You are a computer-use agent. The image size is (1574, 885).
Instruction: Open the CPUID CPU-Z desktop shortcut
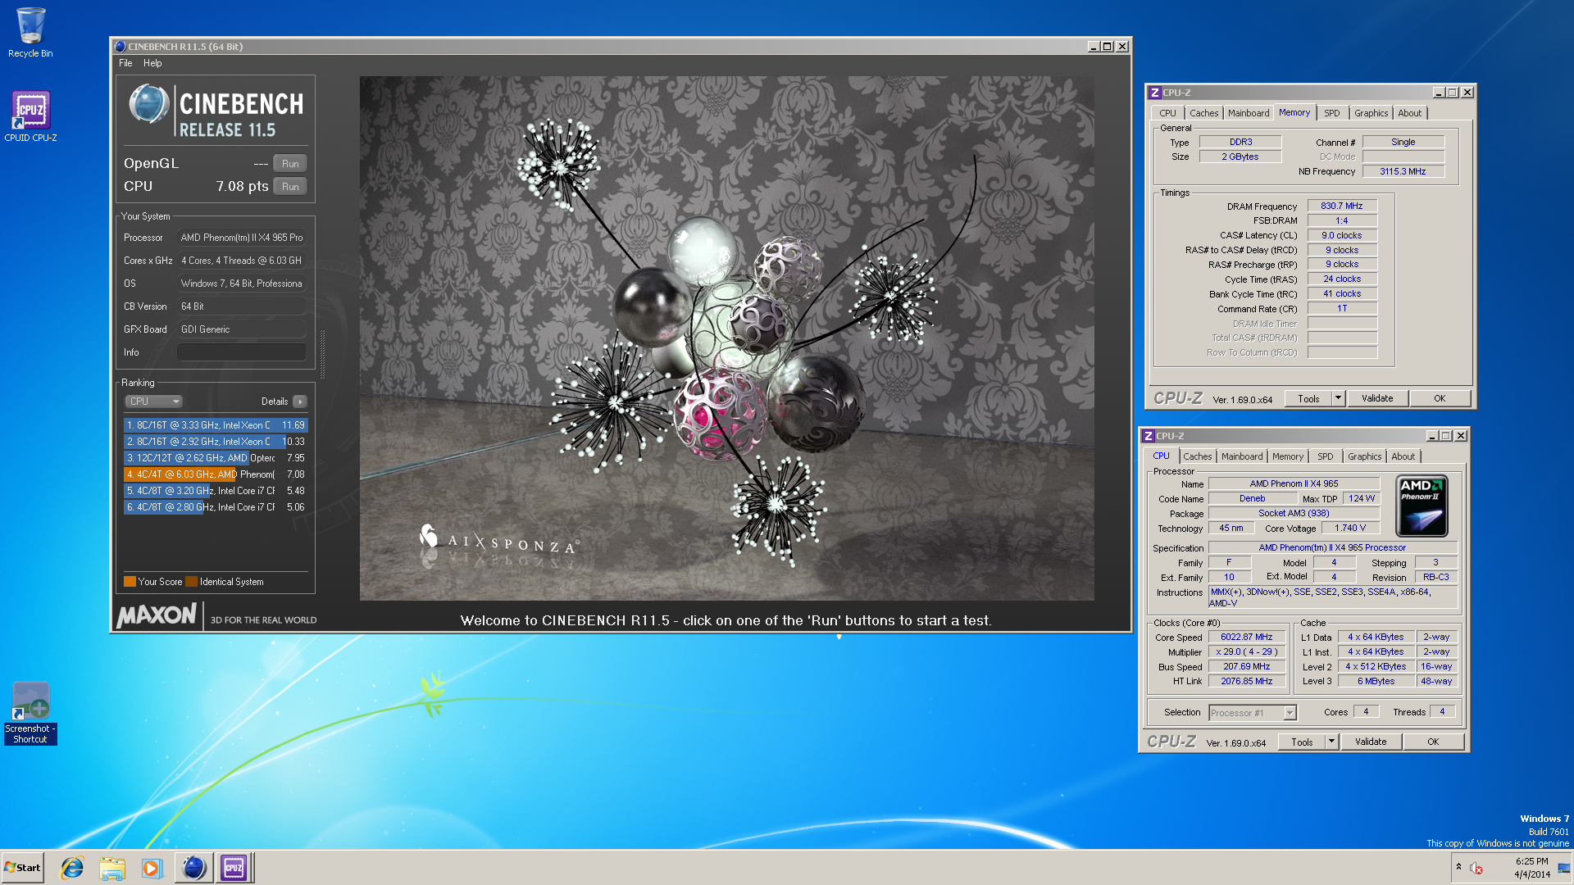tap(30, 116)
